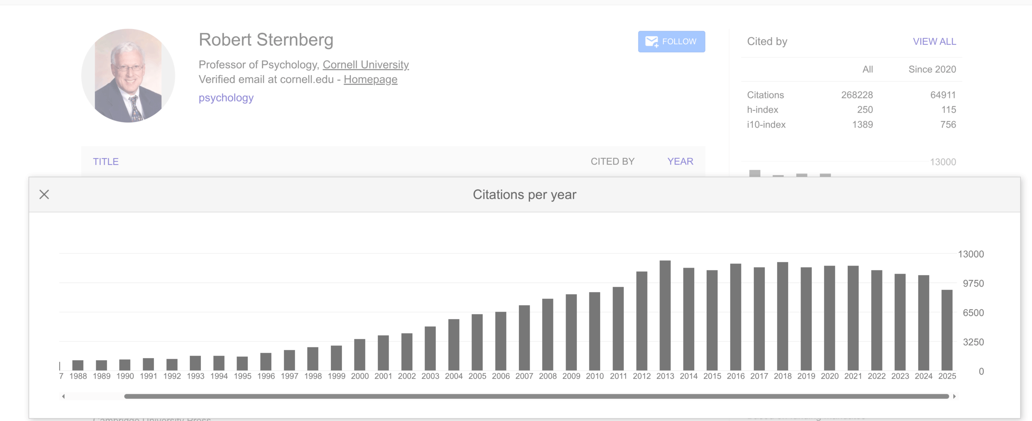Click View All in Cited by panel
Viewport: 1032px width, 421px height.
pyautogui.click(x=934, y=41)
